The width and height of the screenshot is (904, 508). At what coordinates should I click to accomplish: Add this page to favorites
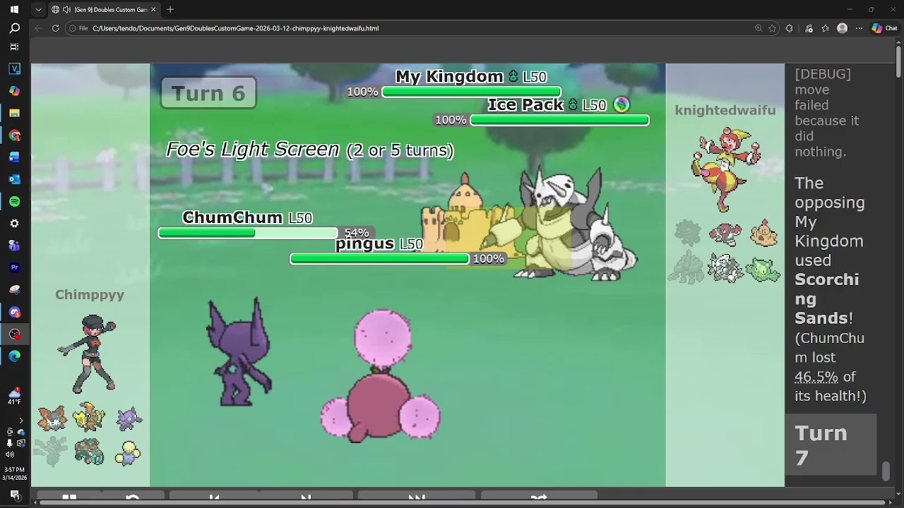(x=772, y=28)
